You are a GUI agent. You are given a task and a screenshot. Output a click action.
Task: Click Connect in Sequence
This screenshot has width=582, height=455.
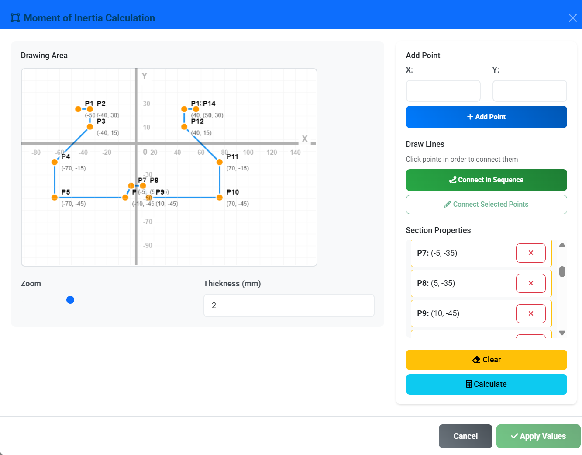pos(486,180)
